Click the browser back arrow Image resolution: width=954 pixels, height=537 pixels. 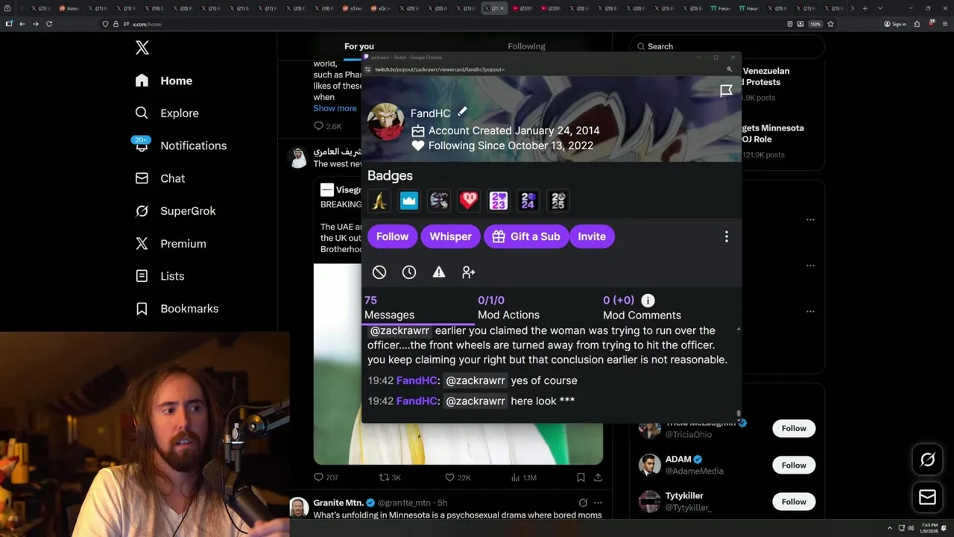tap(22, 24)
